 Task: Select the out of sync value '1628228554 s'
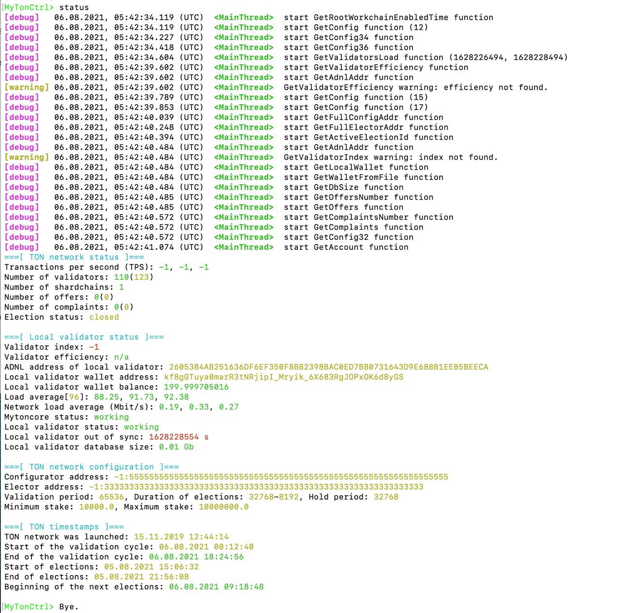click(179, 437)
